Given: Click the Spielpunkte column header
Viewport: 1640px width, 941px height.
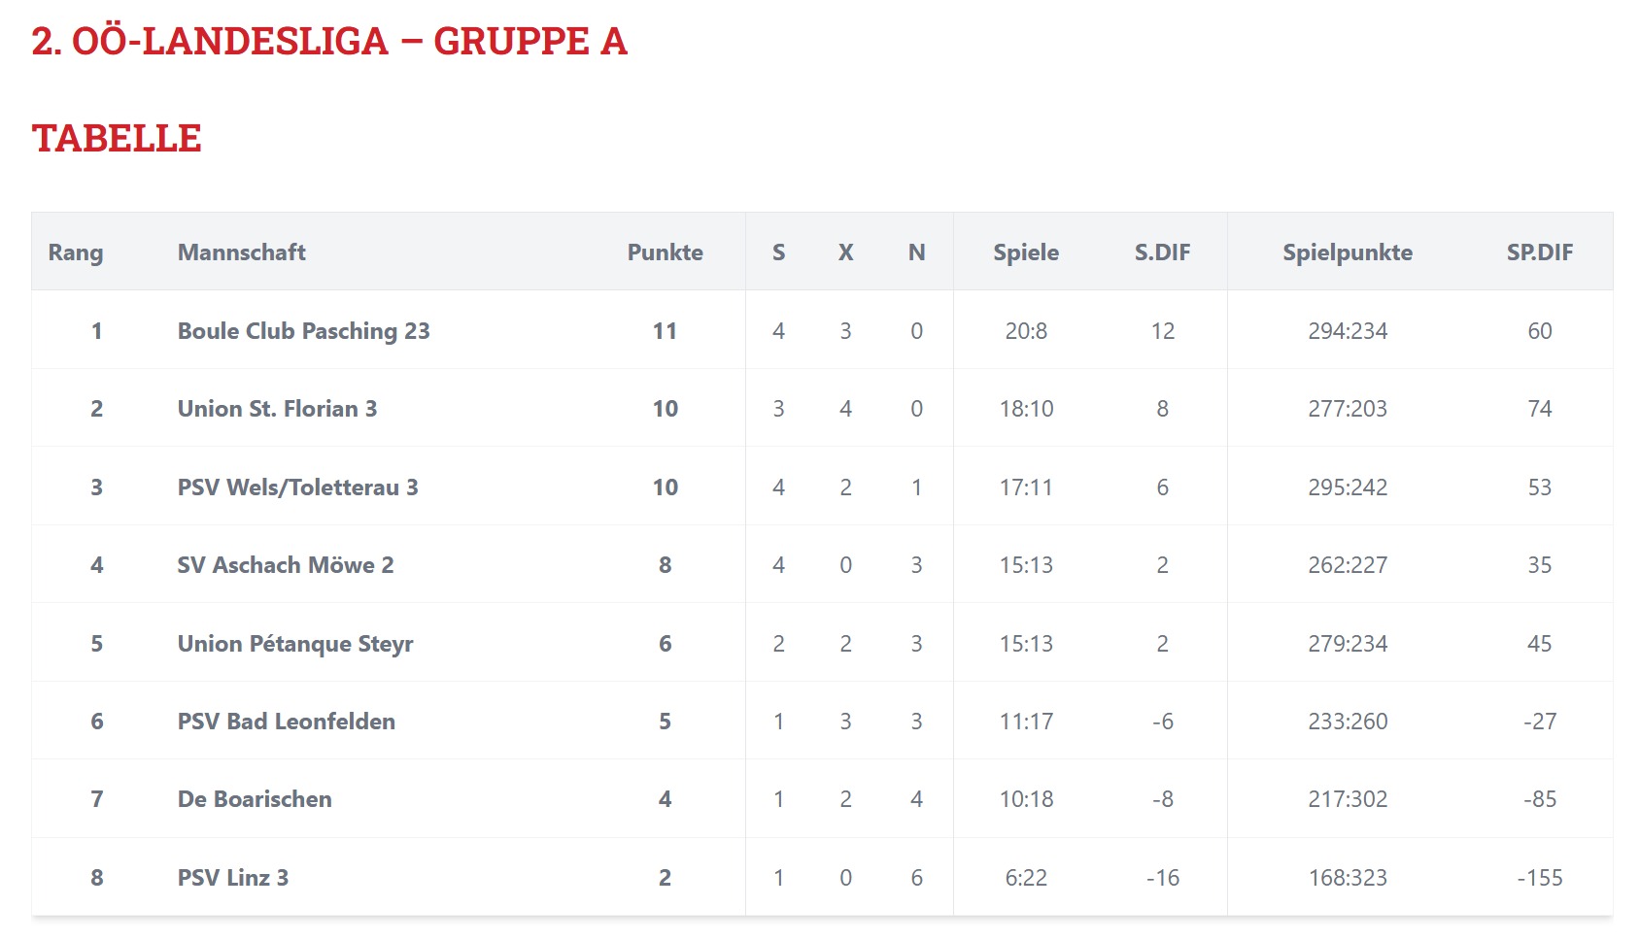Looking at the screenshot, I should pos(1348,252).
